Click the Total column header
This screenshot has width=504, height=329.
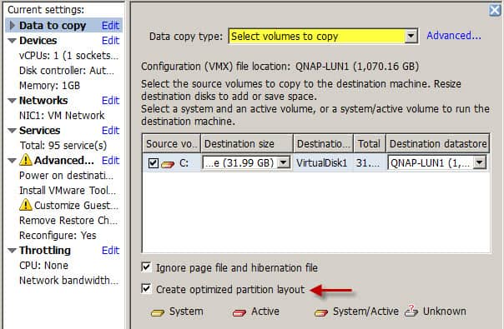[370, 143]
